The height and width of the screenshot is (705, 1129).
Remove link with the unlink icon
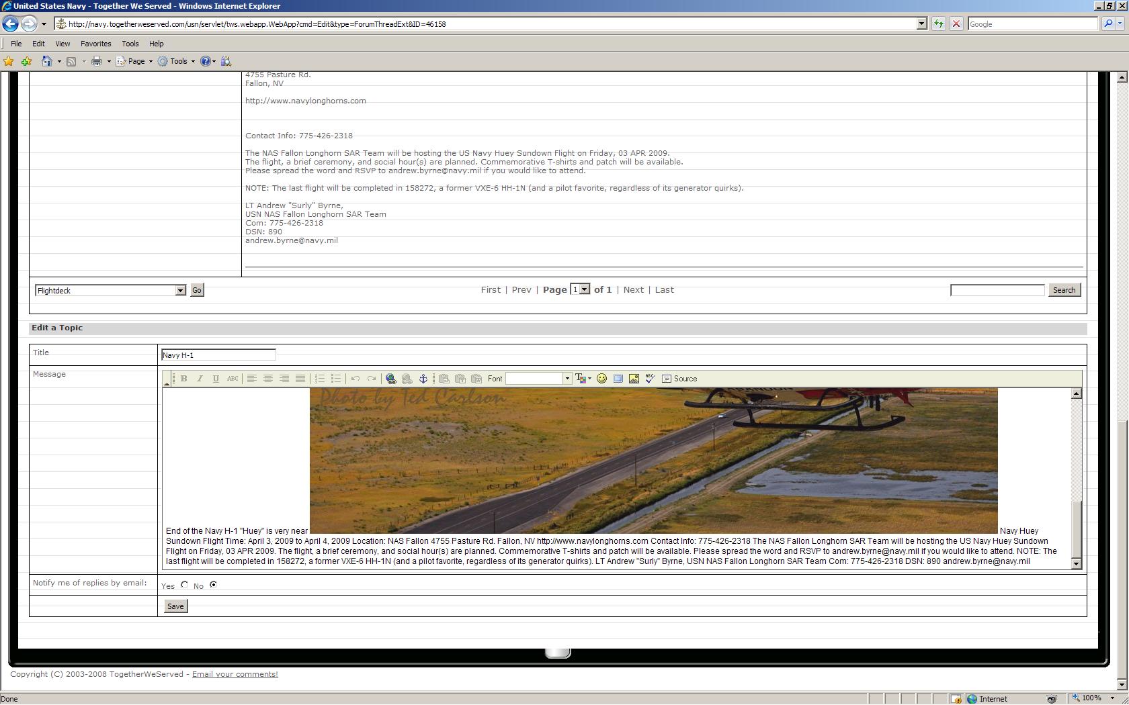click(407, 379)
